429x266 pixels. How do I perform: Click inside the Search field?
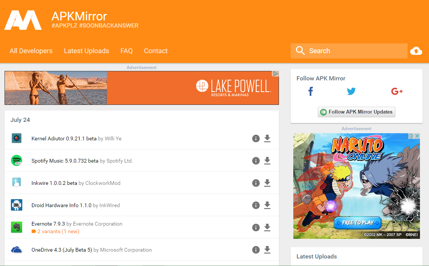[349, 51]
